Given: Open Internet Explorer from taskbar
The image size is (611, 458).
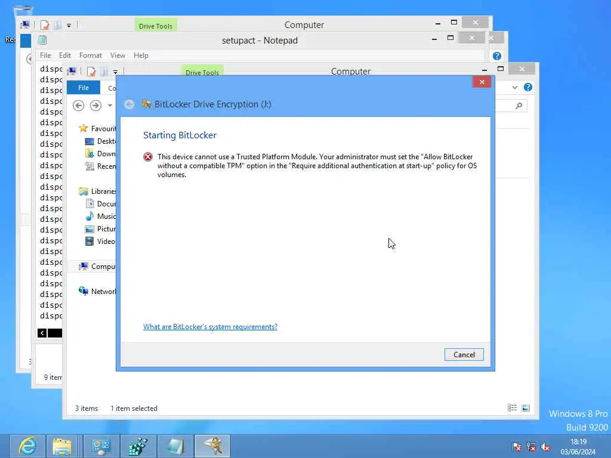Looking at the screenshot, I should pyautogui.click(x=27, y=446).
